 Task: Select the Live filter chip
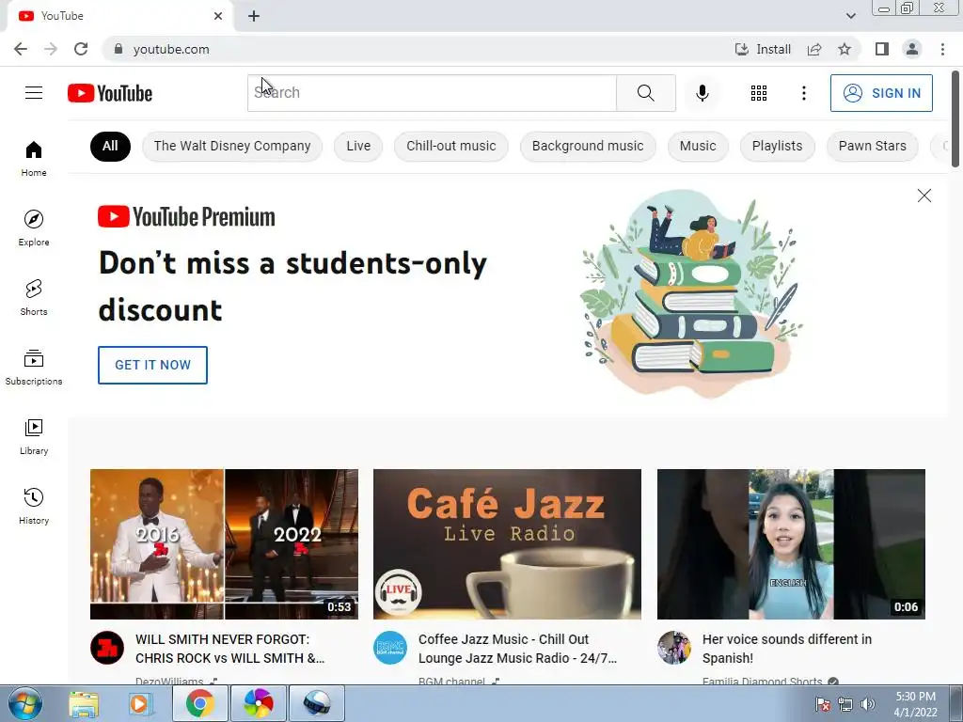[358, 146]
